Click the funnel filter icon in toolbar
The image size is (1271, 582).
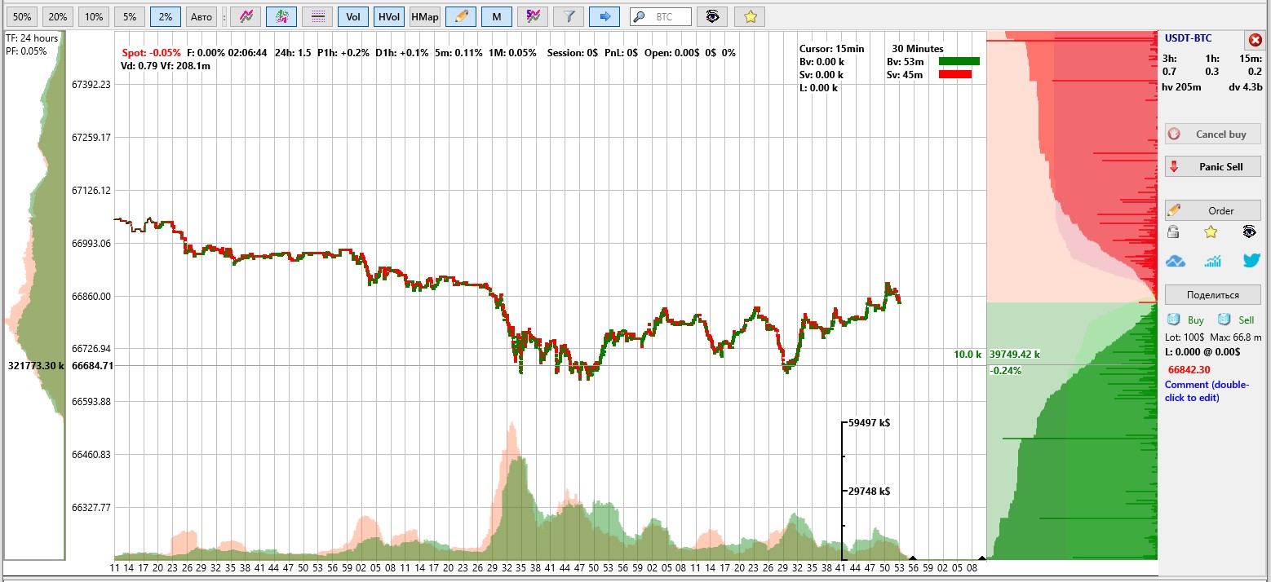click(568, 16)
